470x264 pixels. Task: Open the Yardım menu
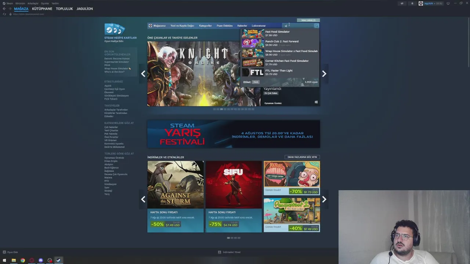pos(55,3)
